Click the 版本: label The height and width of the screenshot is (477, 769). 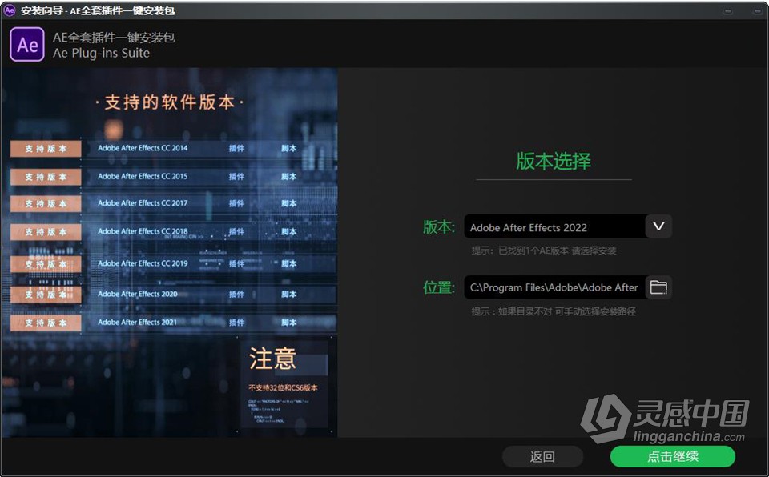coord(439,227)
